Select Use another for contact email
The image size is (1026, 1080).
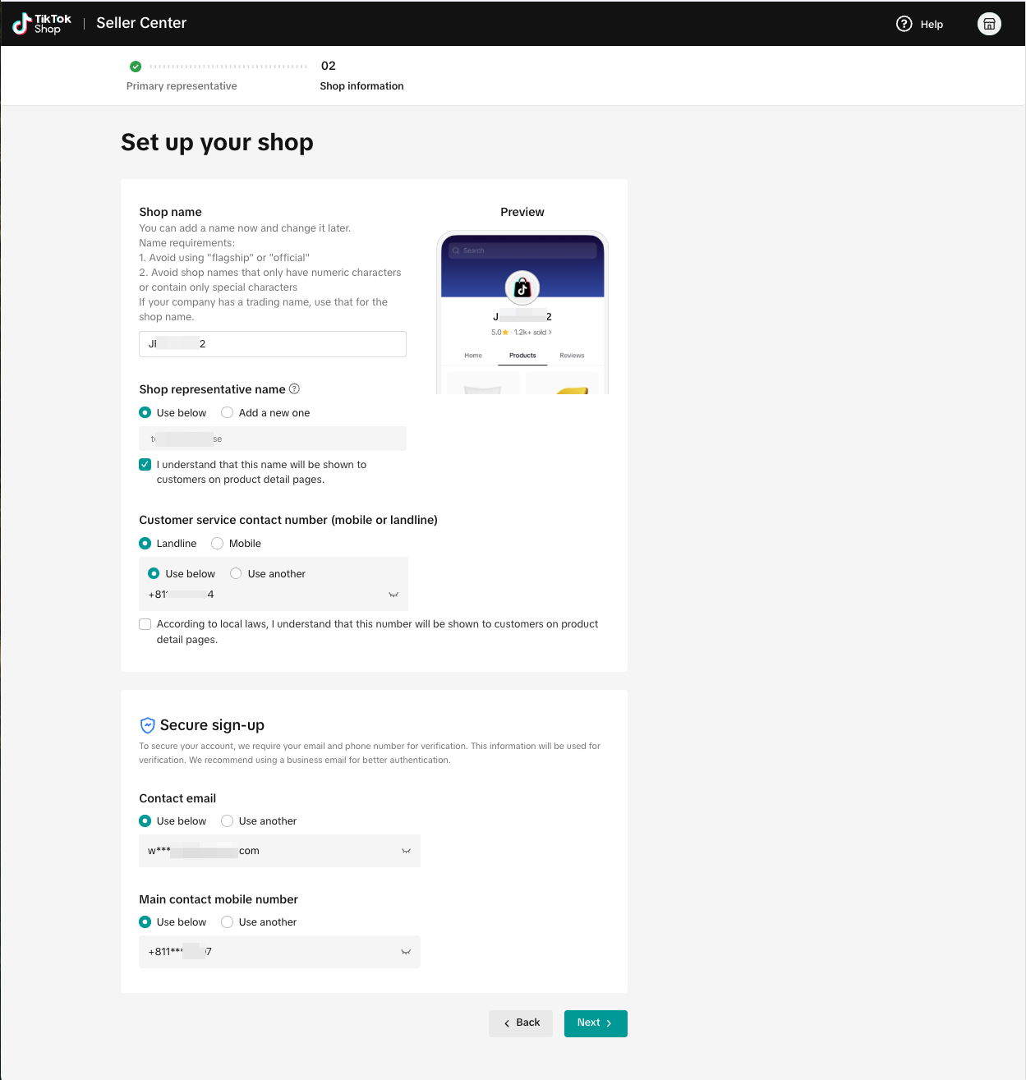point(228,821)
